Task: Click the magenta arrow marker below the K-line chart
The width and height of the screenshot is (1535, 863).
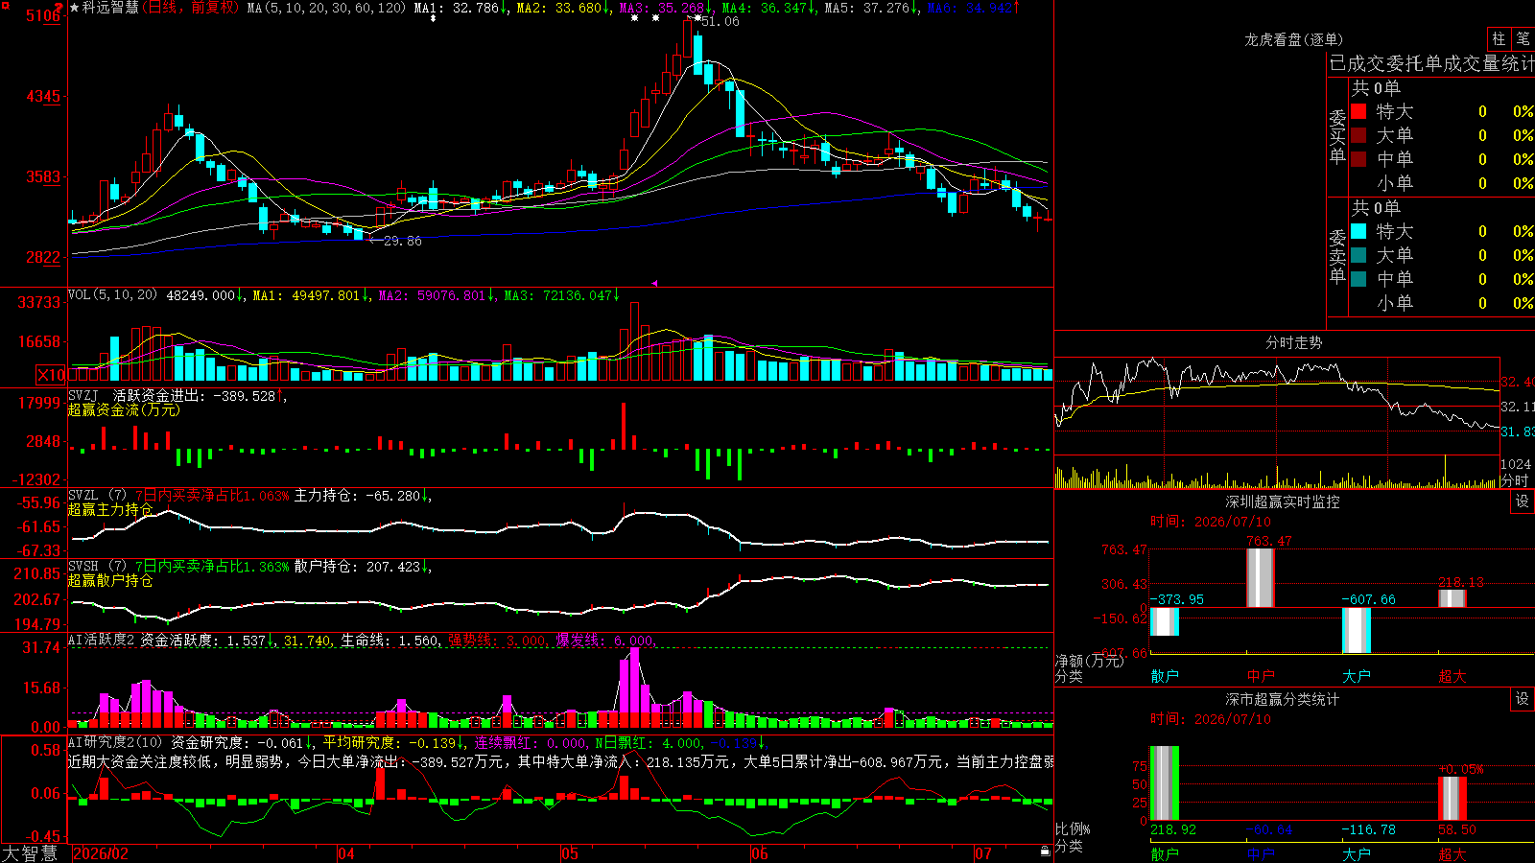Action: [x=655, y=283]
